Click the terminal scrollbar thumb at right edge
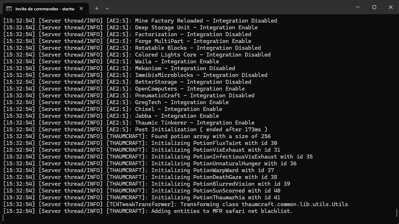Screen dimensions: 399x224 click(x=397, y=213)
